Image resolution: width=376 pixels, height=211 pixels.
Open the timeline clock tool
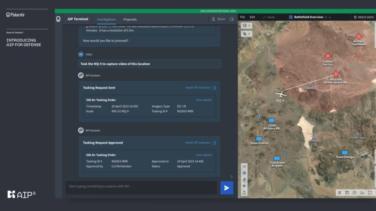(354, 193)
